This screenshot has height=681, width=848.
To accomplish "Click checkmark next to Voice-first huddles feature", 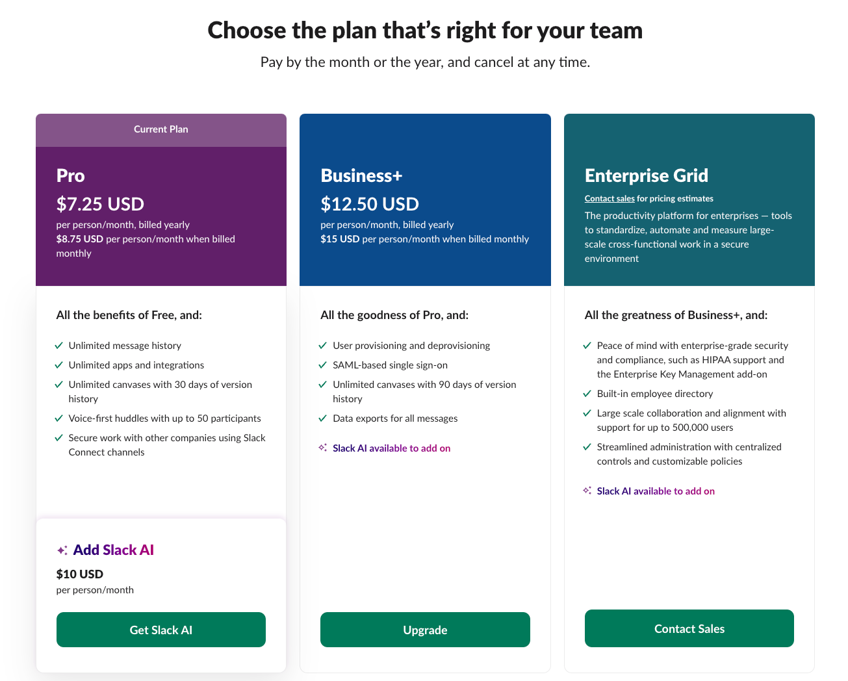I will click(59, 418).
